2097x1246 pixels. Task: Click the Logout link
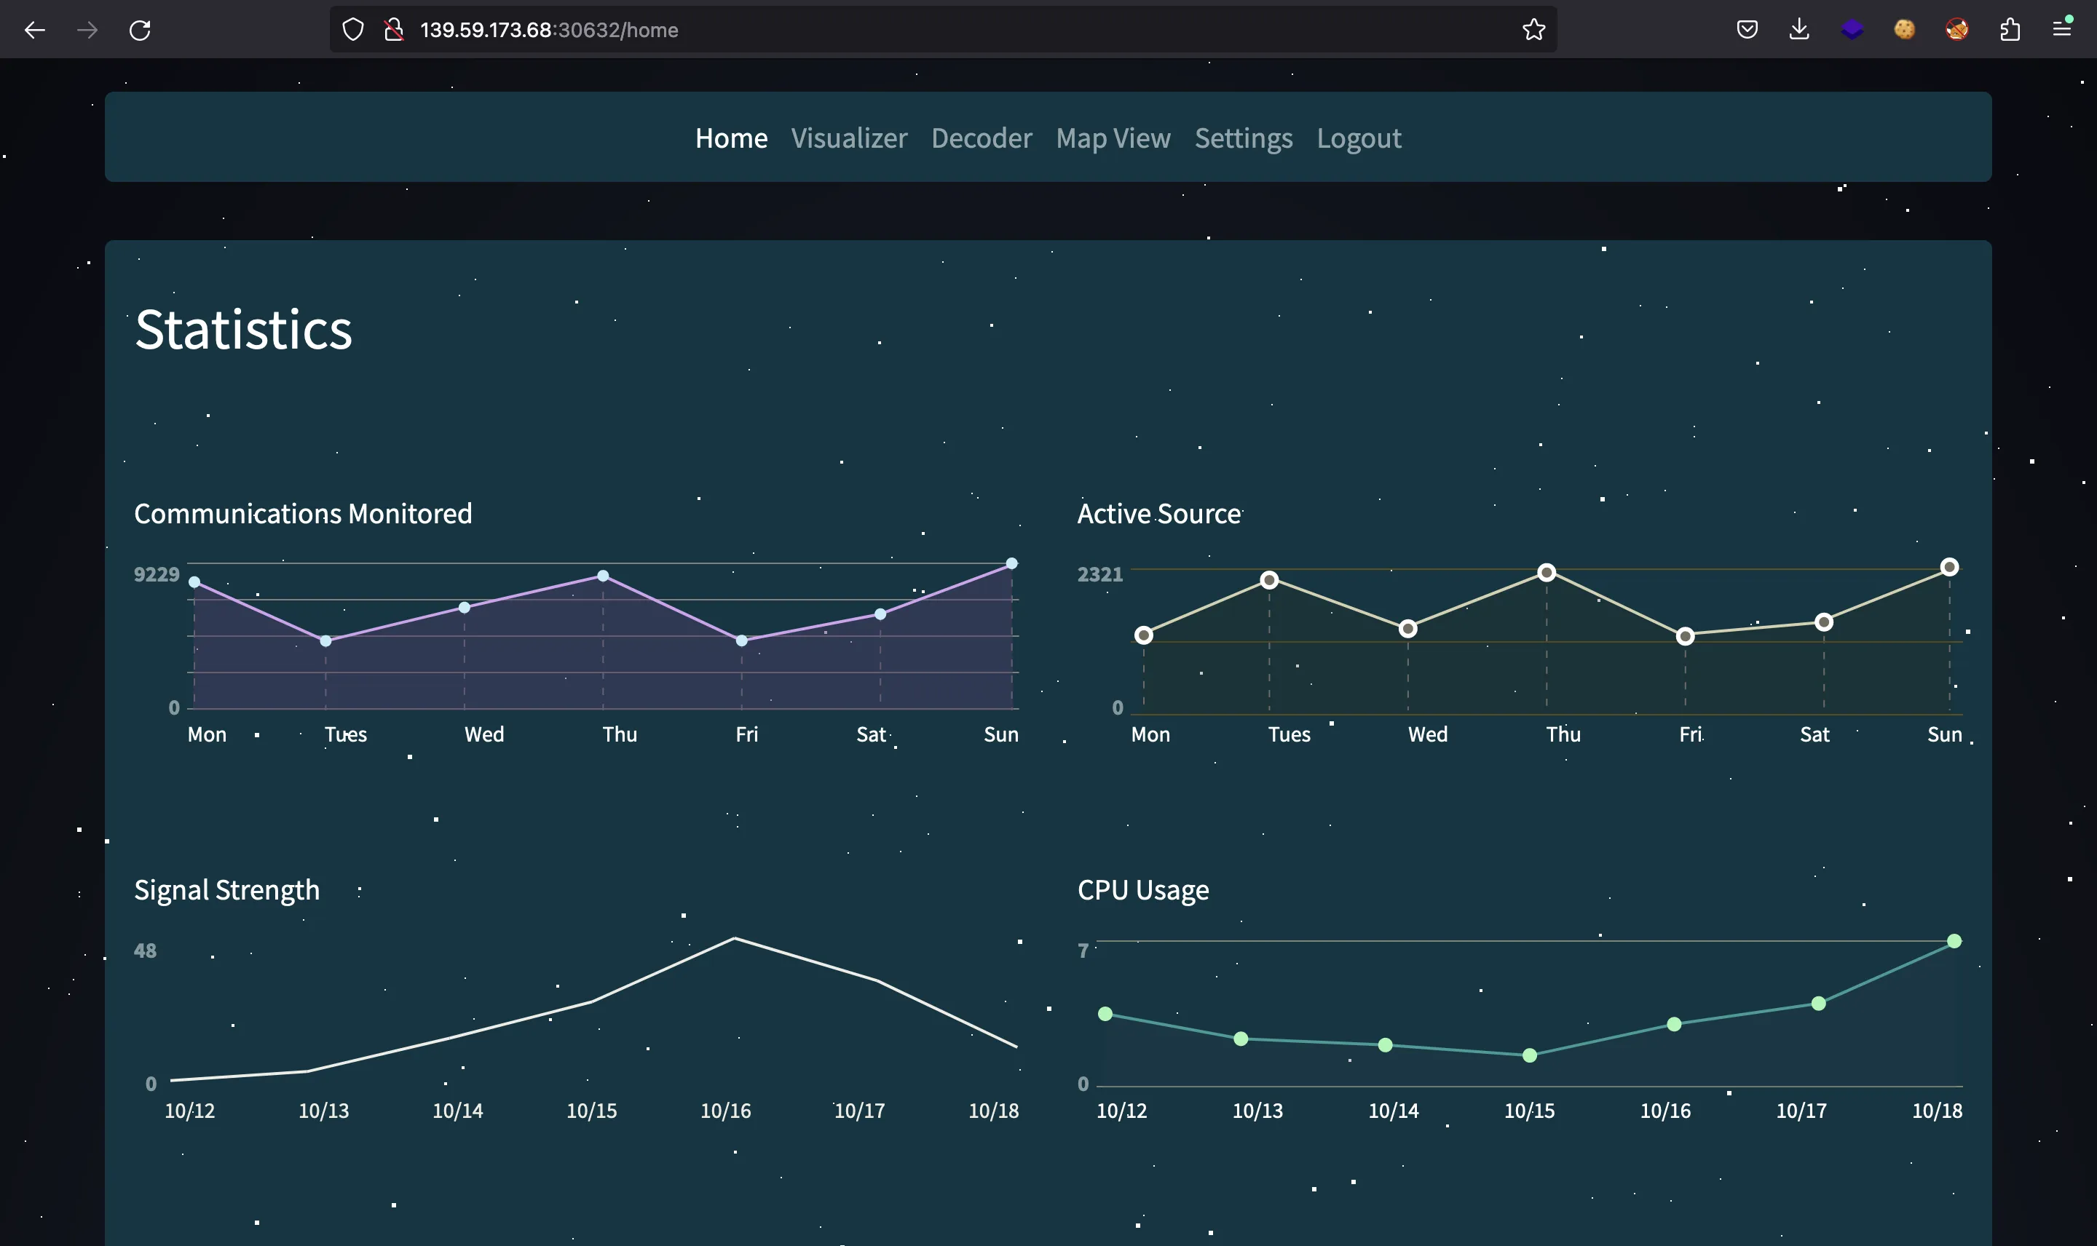(1359, 138)
